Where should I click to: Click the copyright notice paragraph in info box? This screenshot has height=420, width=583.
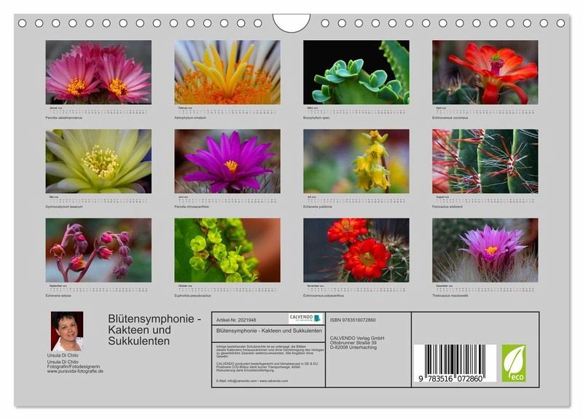270,351
